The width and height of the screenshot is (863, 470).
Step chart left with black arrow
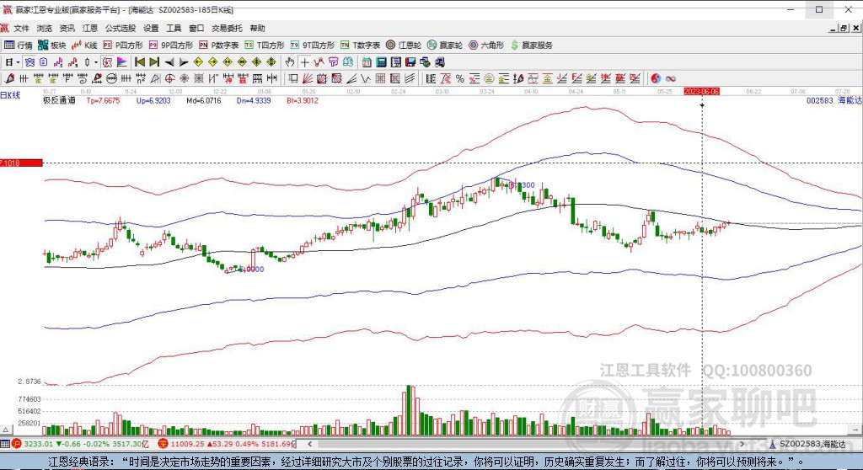[169, 62]
